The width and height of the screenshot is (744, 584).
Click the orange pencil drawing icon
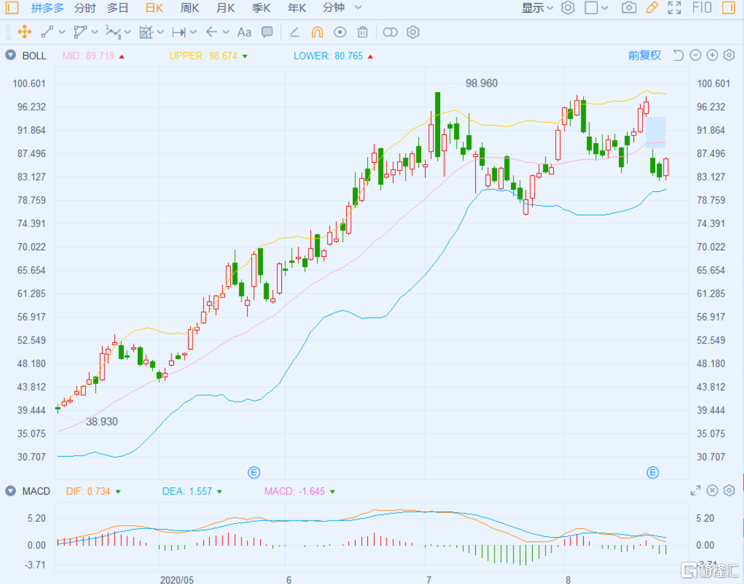pos(652,8)
